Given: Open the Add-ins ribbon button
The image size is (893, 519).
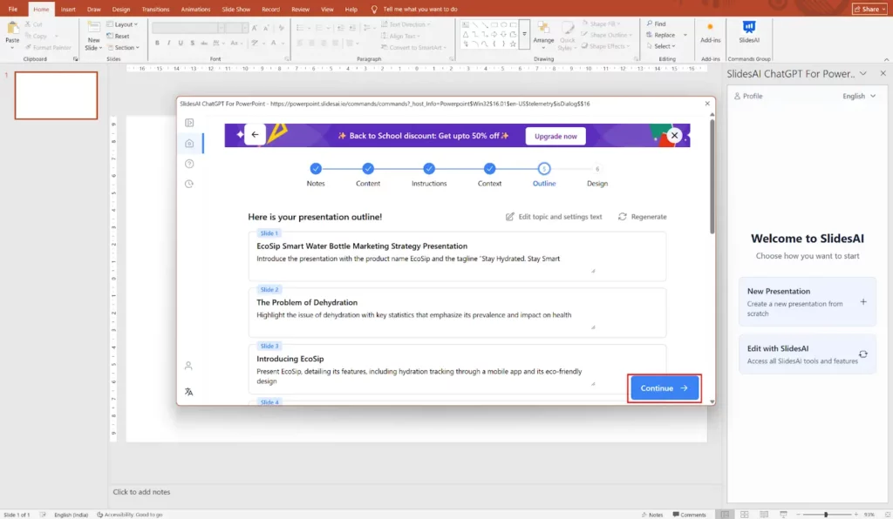Looking at the screenshot, I should (x=711, y=31).
